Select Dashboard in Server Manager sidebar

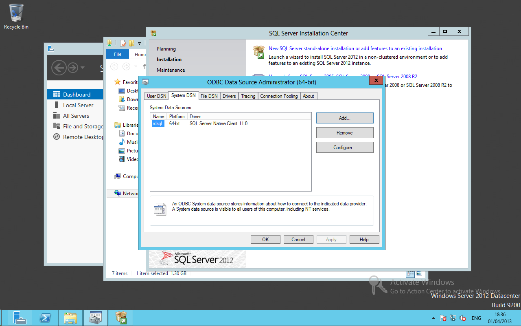[75, 95]
